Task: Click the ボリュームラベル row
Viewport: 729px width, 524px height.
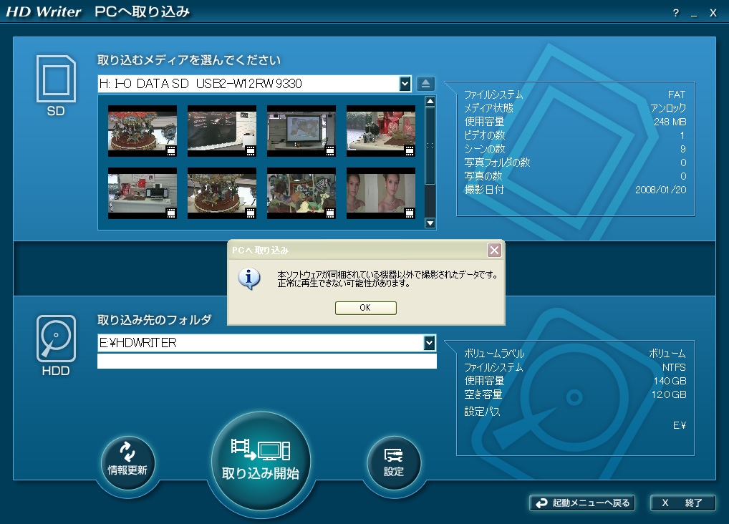Action: pos(575,354)
